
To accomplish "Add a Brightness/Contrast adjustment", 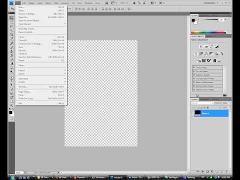I will 201,46.
